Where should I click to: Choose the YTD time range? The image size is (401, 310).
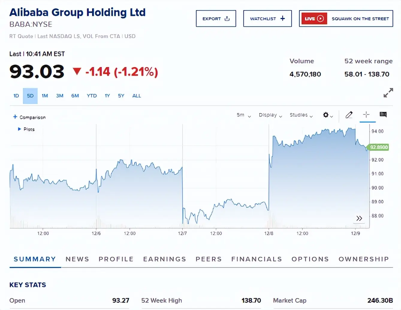coord(92,96)
